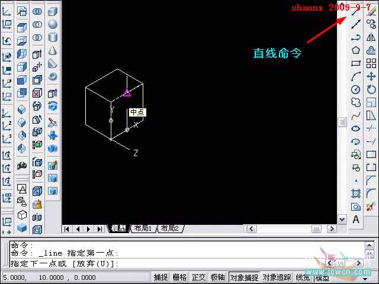Select the Union solids tool
Image resolution: width=379 pixels, height=284 pixels.
tap(37, 11)
